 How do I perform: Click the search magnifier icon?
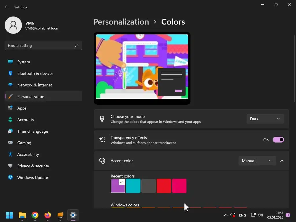pos(76,45)
